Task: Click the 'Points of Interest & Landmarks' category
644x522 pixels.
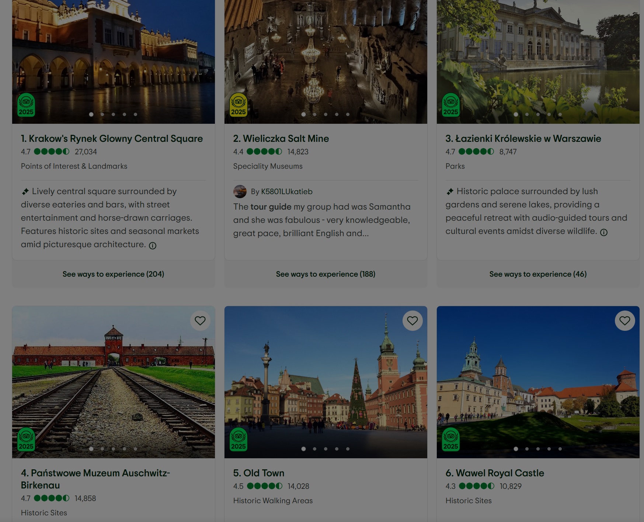Action: pos(74,166)
